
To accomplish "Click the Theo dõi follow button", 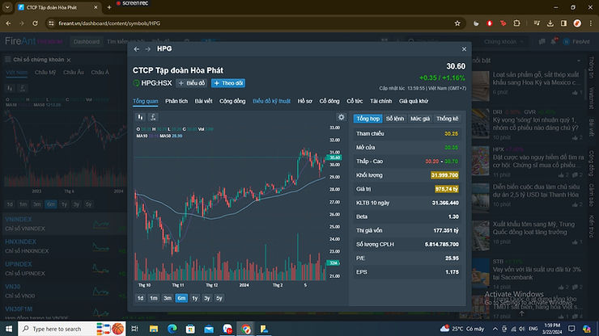I will [228, 83].
